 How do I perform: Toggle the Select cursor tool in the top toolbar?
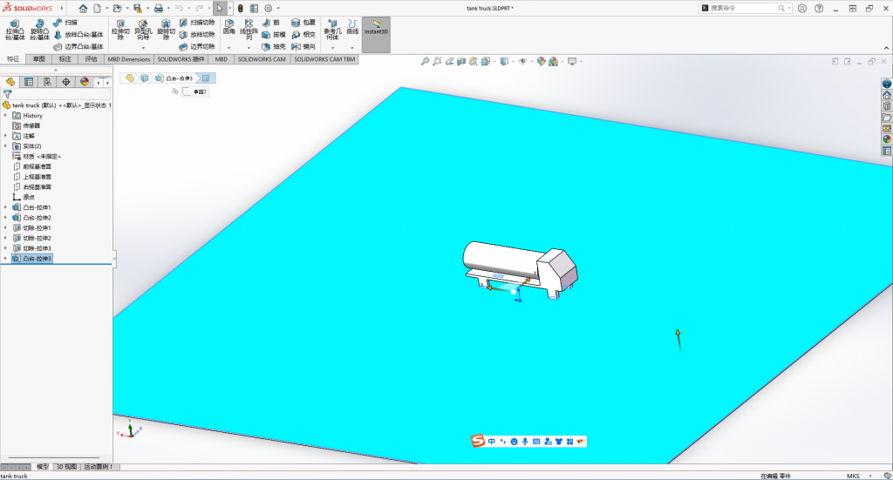click(x=220, y=8)
